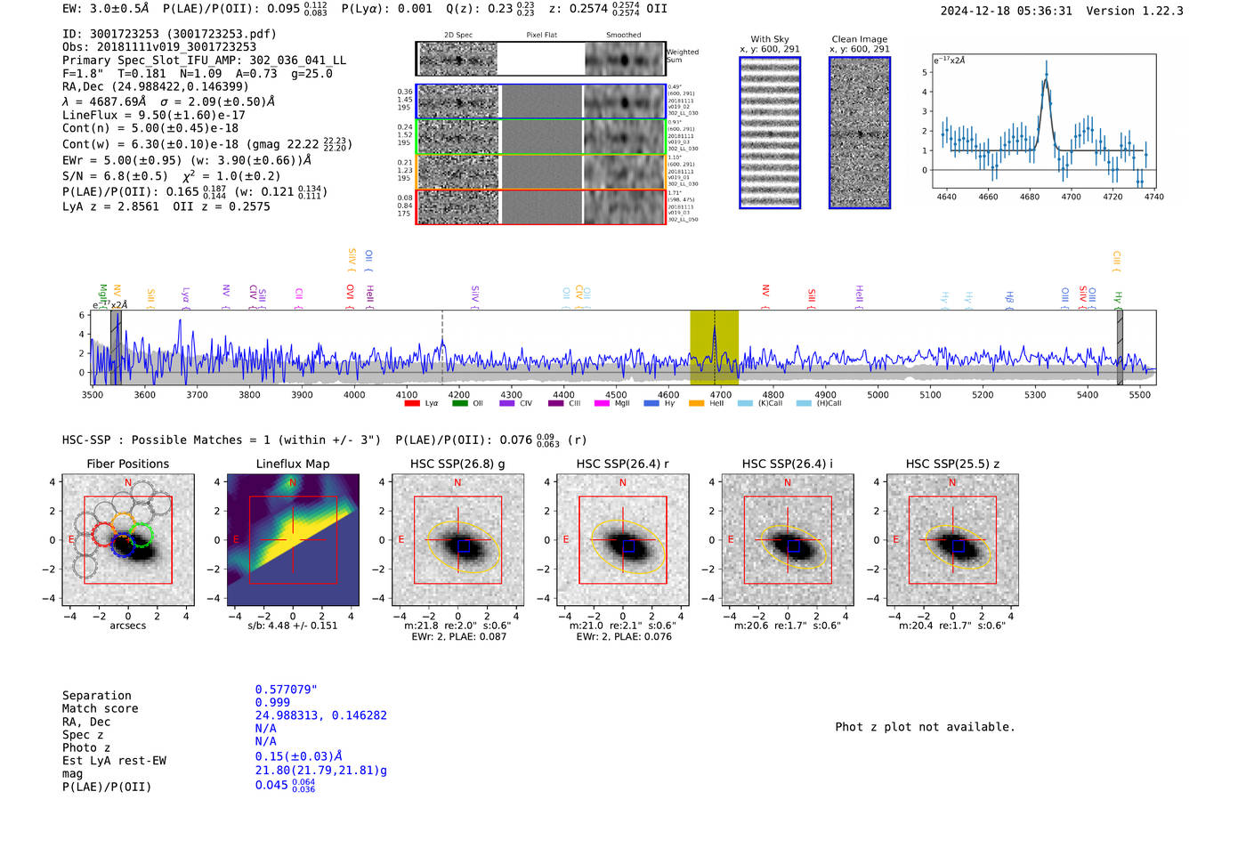Click the λ = 4687.69Å wavelength line
The width and height of the screenshot is (1246, 848).
click(x=168, y=101)
